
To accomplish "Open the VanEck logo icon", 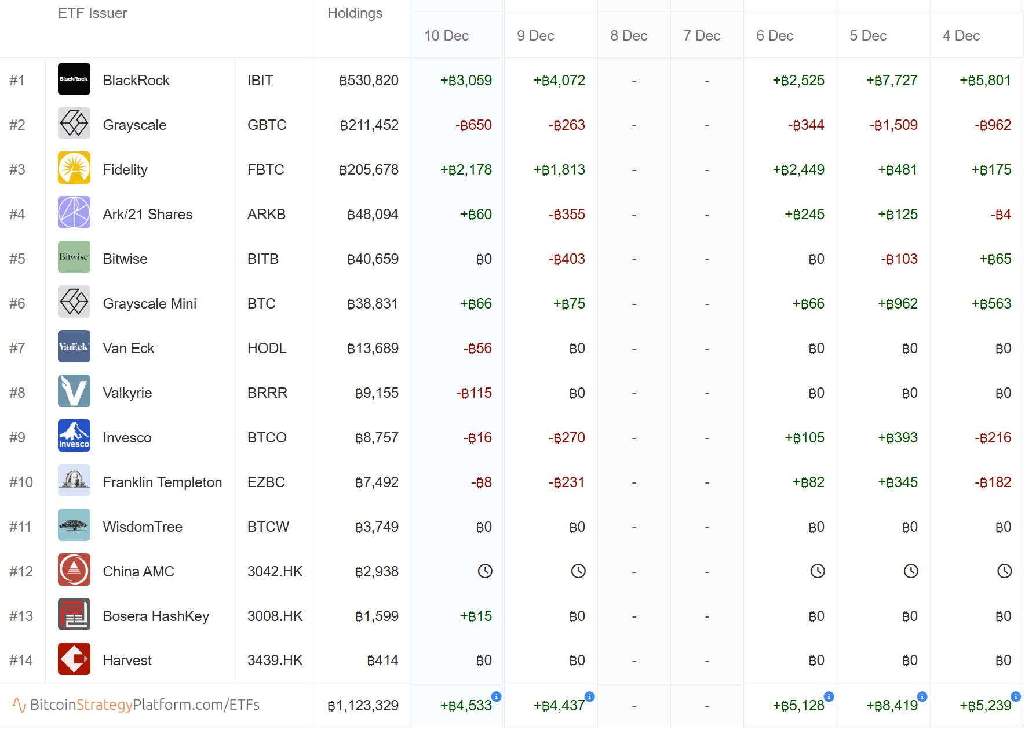I will pyautogui.click(x=74, y=347).
